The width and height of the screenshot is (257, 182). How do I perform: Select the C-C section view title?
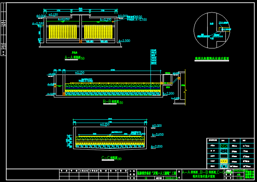point(112,158)
